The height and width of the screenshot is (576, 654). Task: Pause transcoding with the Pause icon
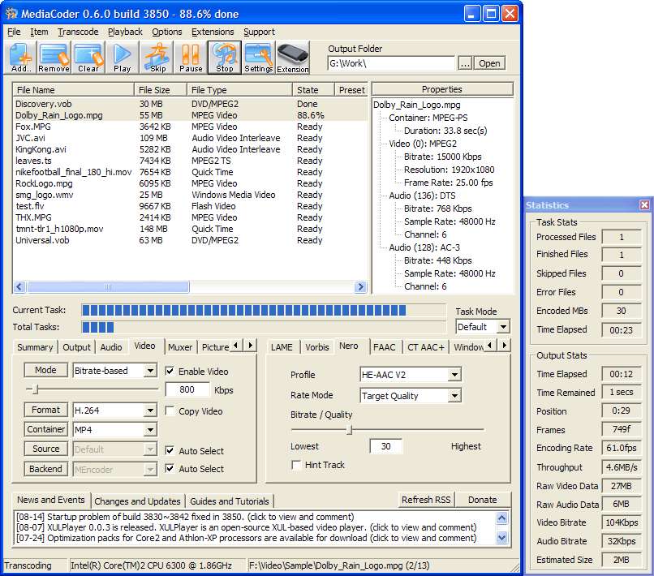191,58
